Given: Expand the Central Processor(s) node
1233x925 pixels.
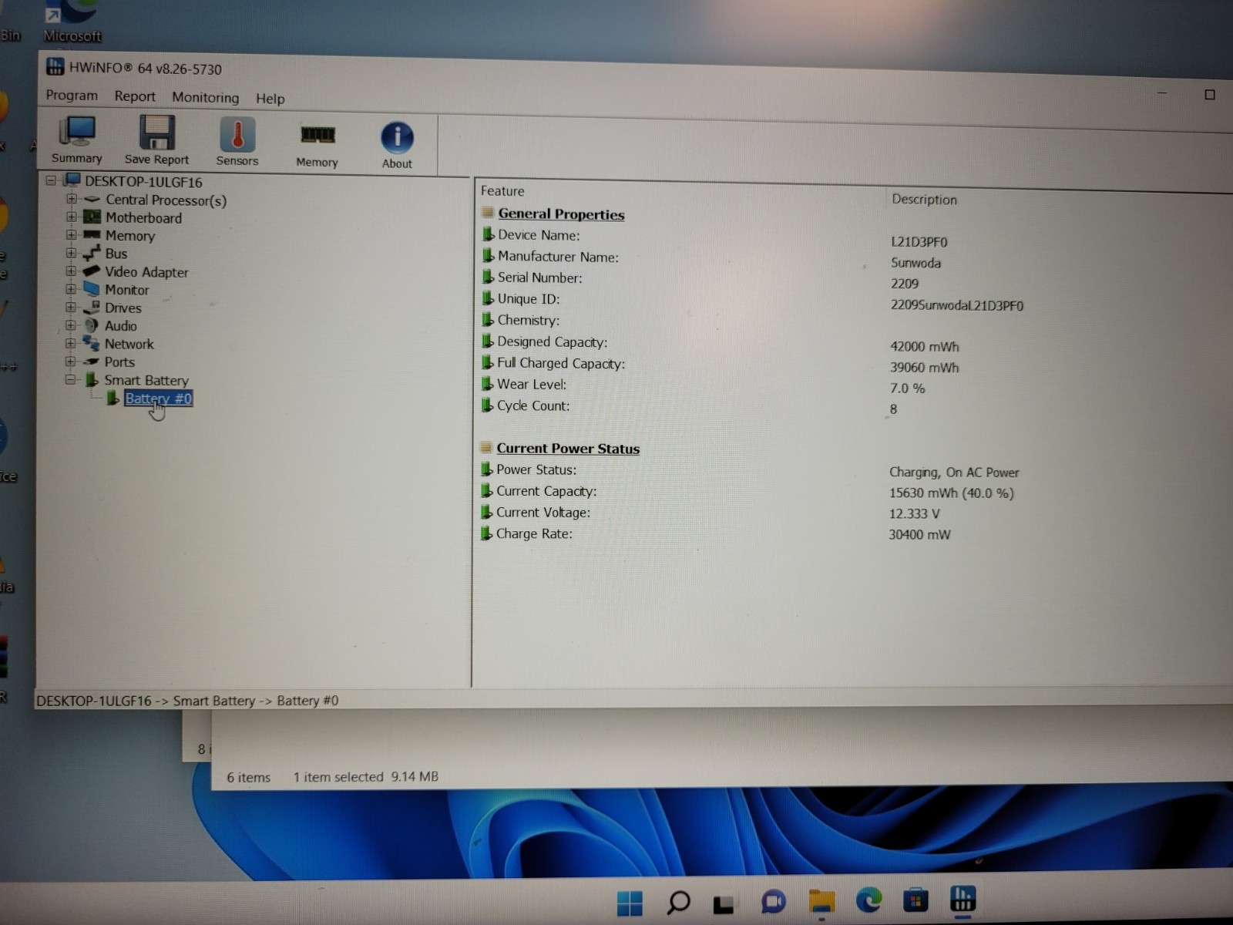Looking at the screenshot, I should tap(71, 199).
